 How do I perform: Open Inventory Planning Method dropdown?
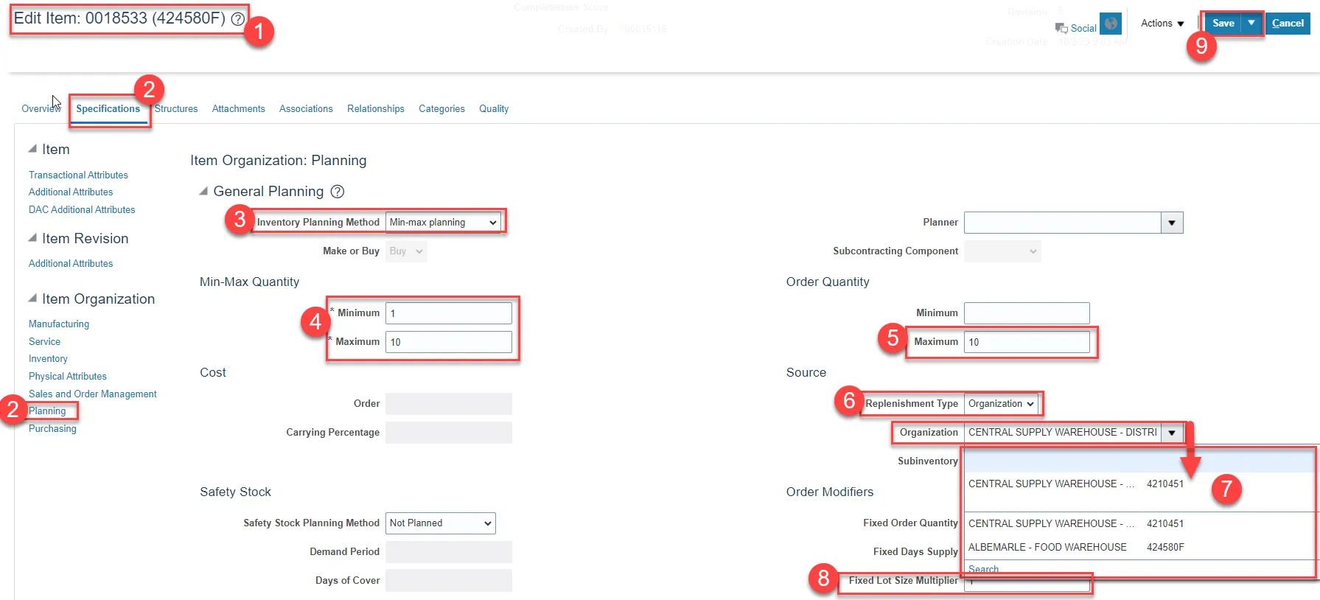pyautogui.click(x=443, y=223)
